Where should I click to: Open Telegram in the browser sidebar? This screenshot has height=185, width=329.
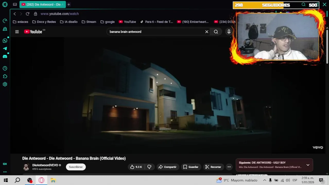click(x=5, y=49)
